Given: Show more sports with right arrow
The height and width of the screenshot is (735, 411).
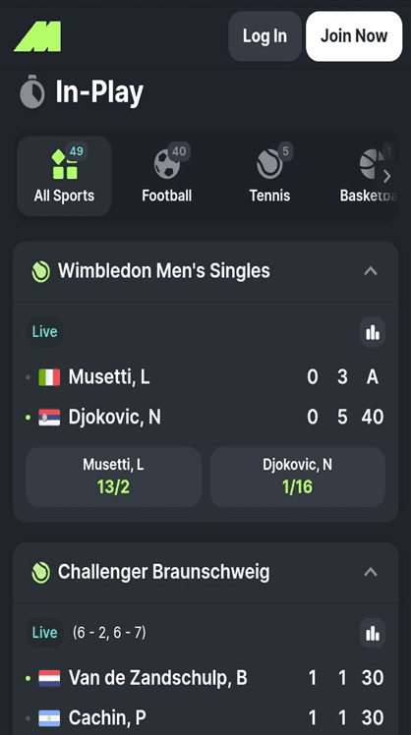Looking at the screenshot, I should click(x=387, y=177).
